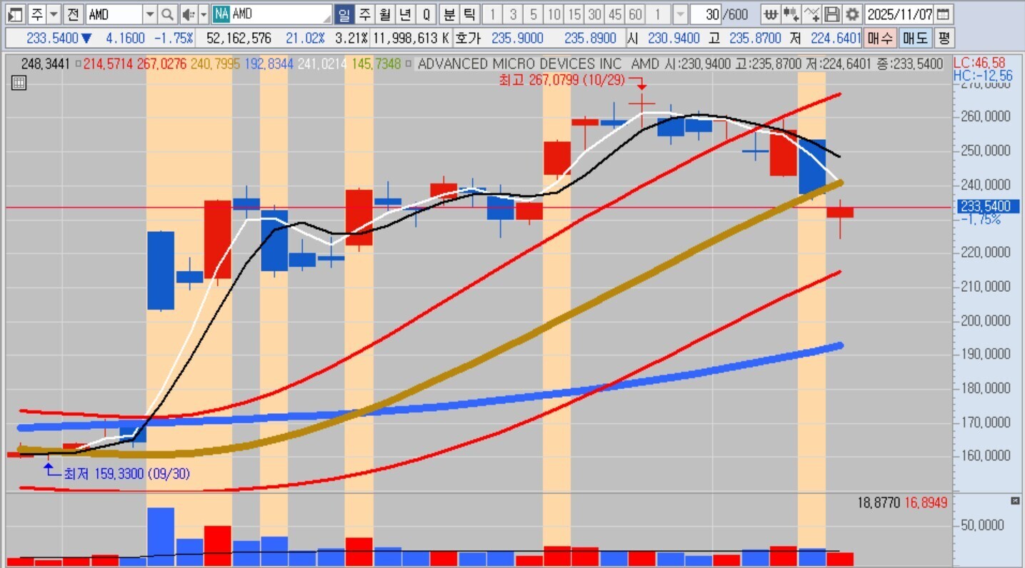This screenshot has width=1025, height=568.
Task: Click the red 16,8949 volume average label
Action: point(926,503)
